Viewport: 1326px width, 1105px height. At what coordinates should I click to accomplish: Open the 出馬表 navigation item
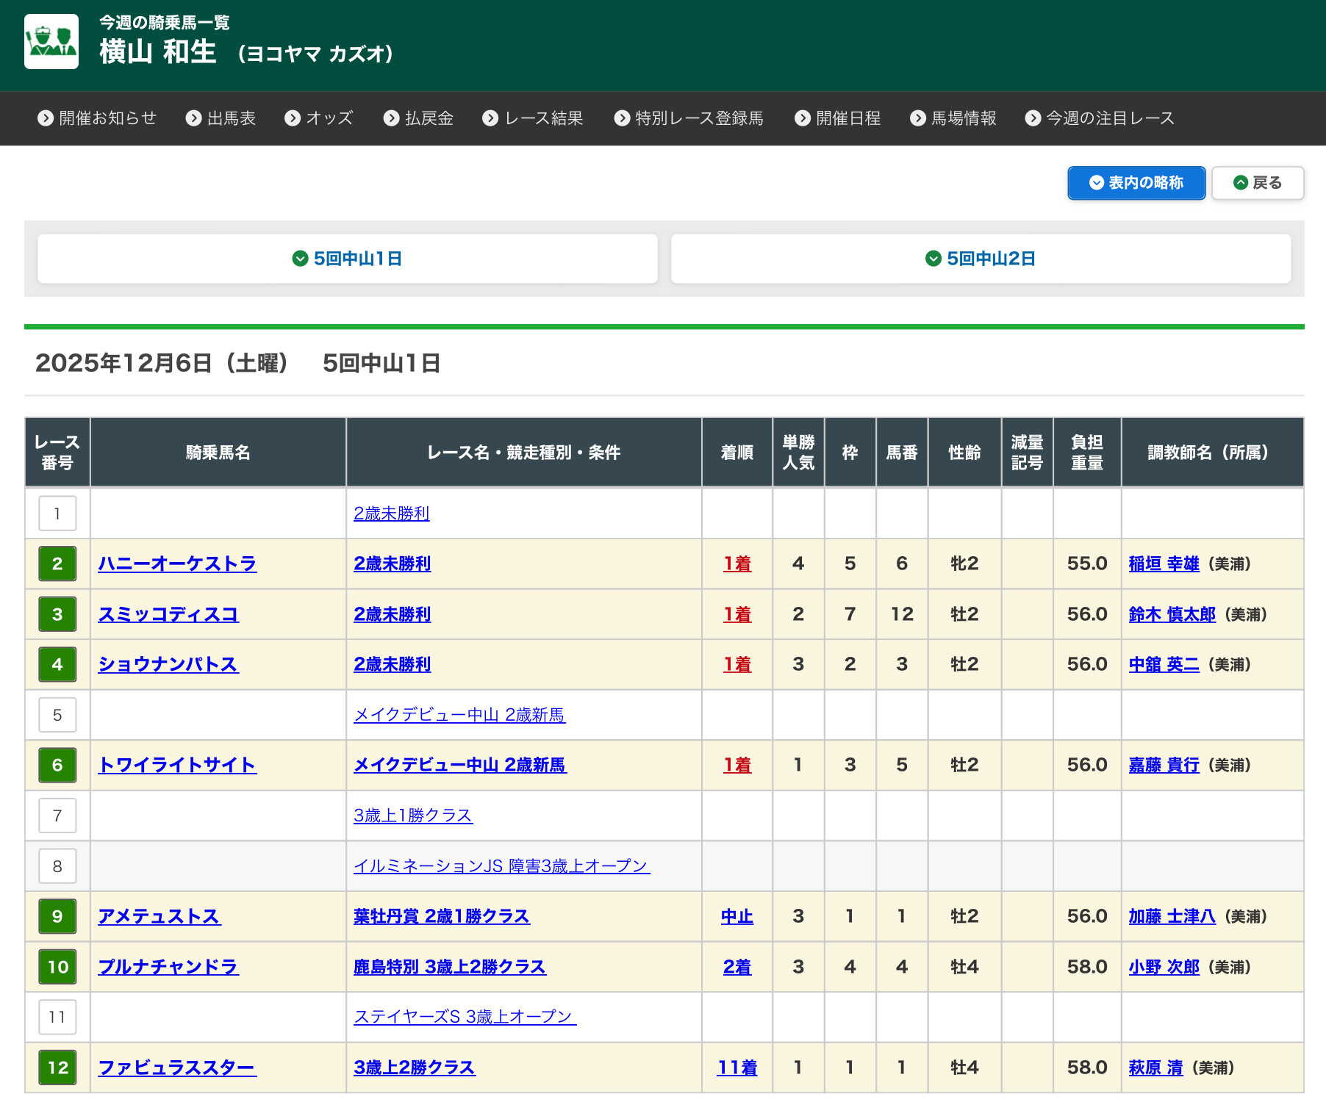pyautogui.click(x=221, y=118)
